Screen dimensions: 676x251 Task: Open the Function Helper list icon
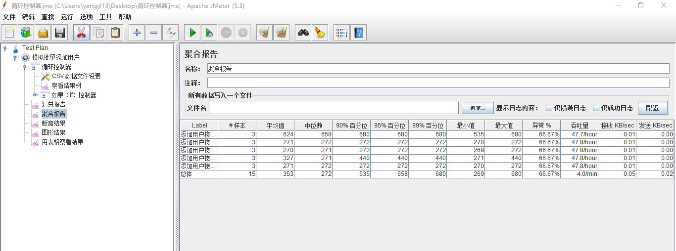[342, 33]
